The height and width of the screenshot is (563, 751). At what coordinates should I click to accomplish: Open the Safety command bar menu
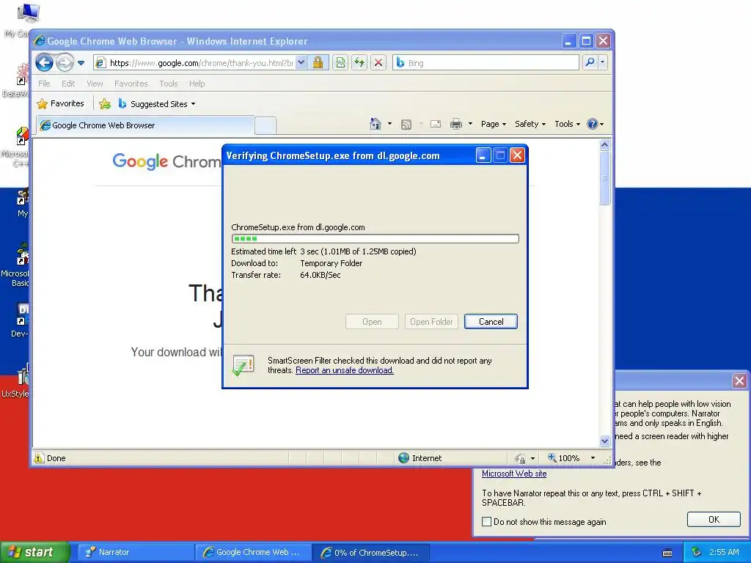(530, 124)
